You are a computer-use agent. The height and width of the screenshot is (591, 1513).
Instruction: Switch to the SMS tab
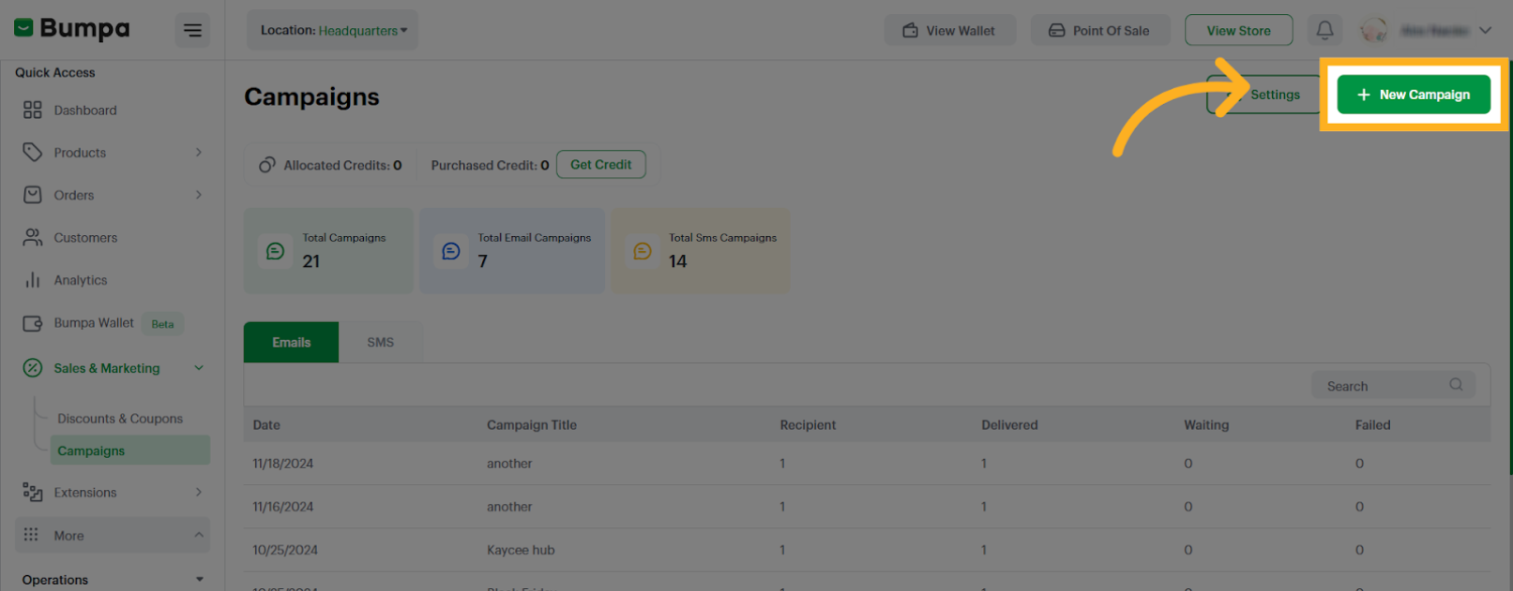tap(381, 342)
